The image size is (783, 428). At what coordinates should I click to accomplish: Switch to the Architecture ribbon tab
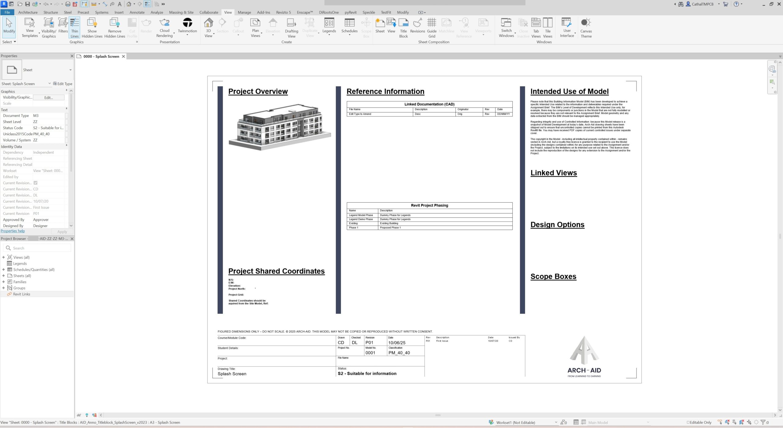[x=28, y=12]
